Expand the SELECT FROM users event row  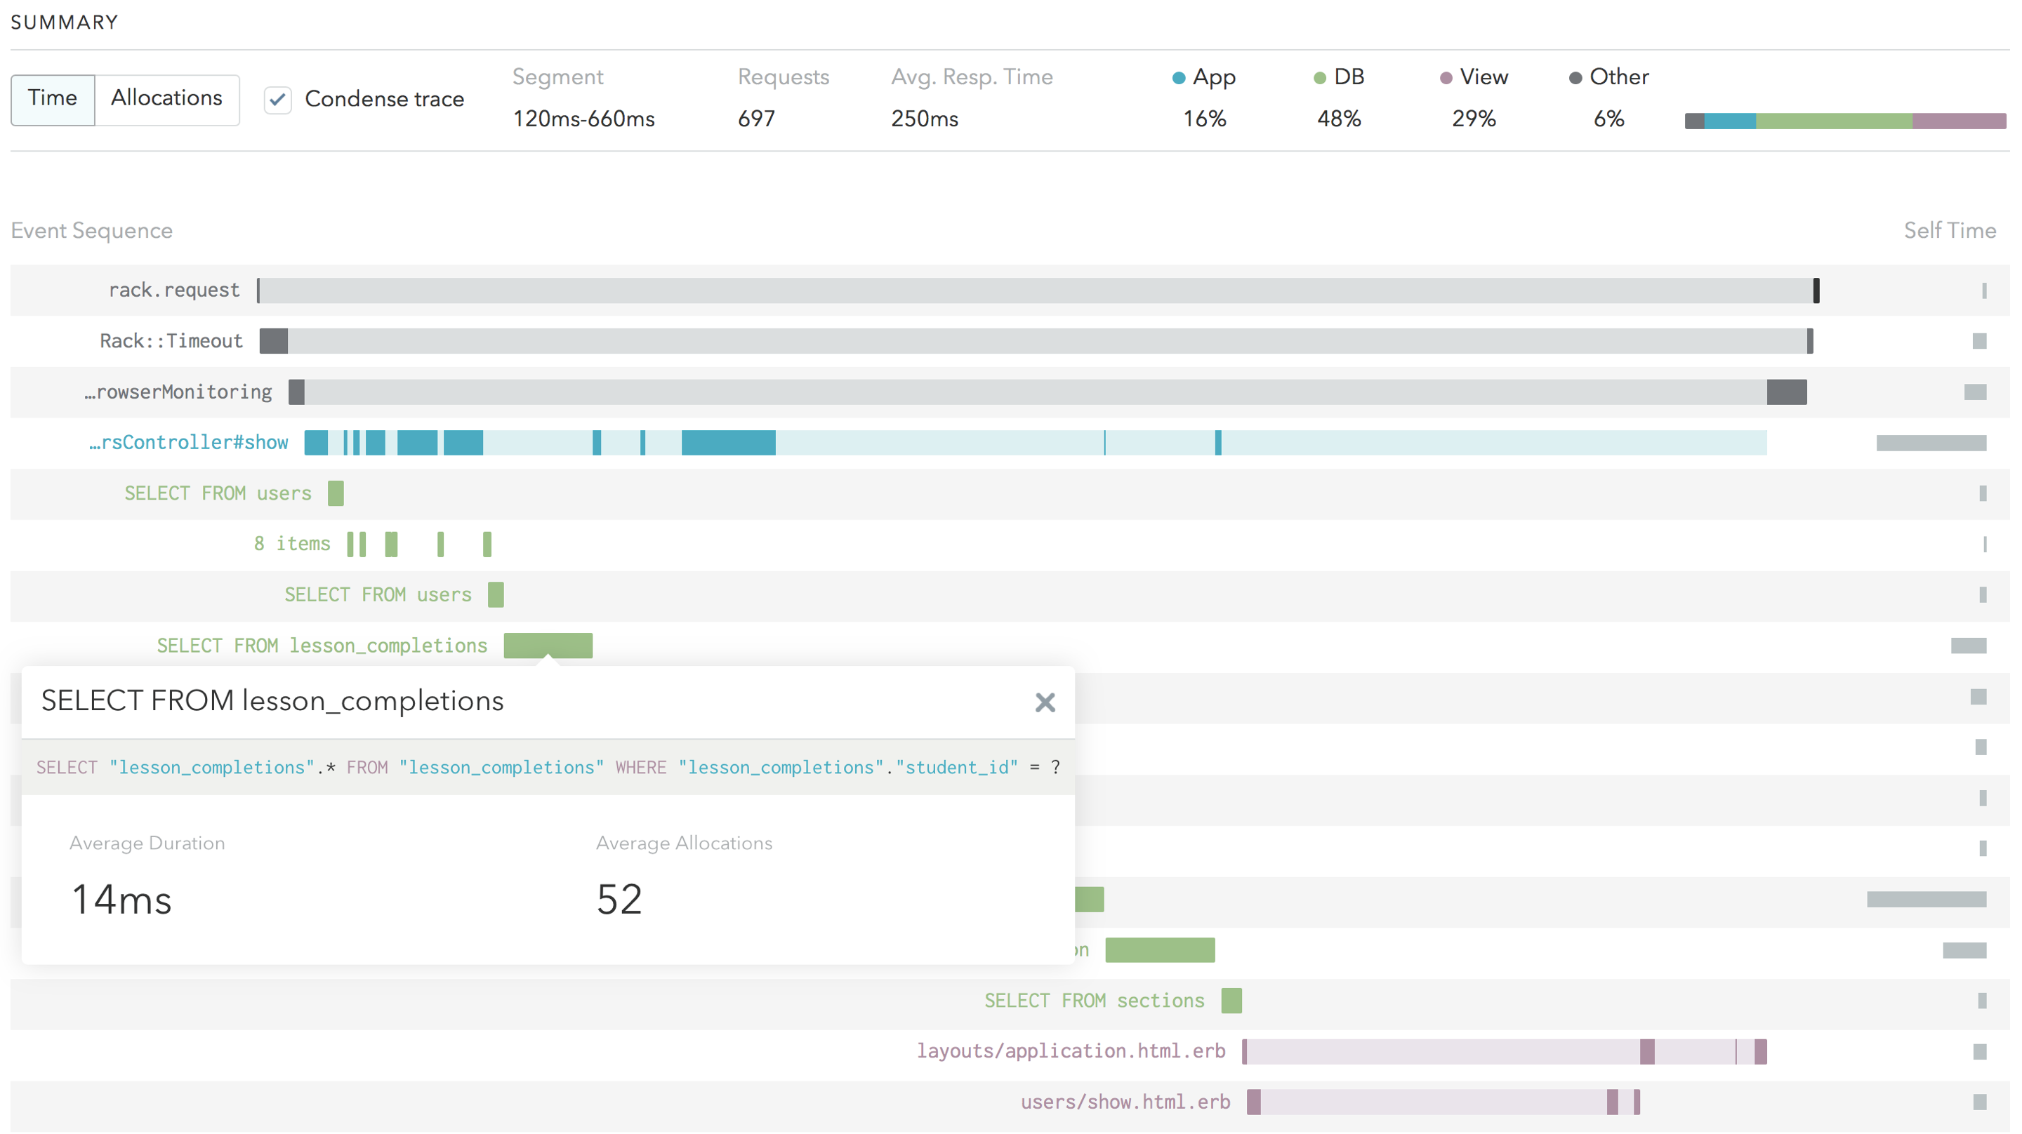[218, 493]
